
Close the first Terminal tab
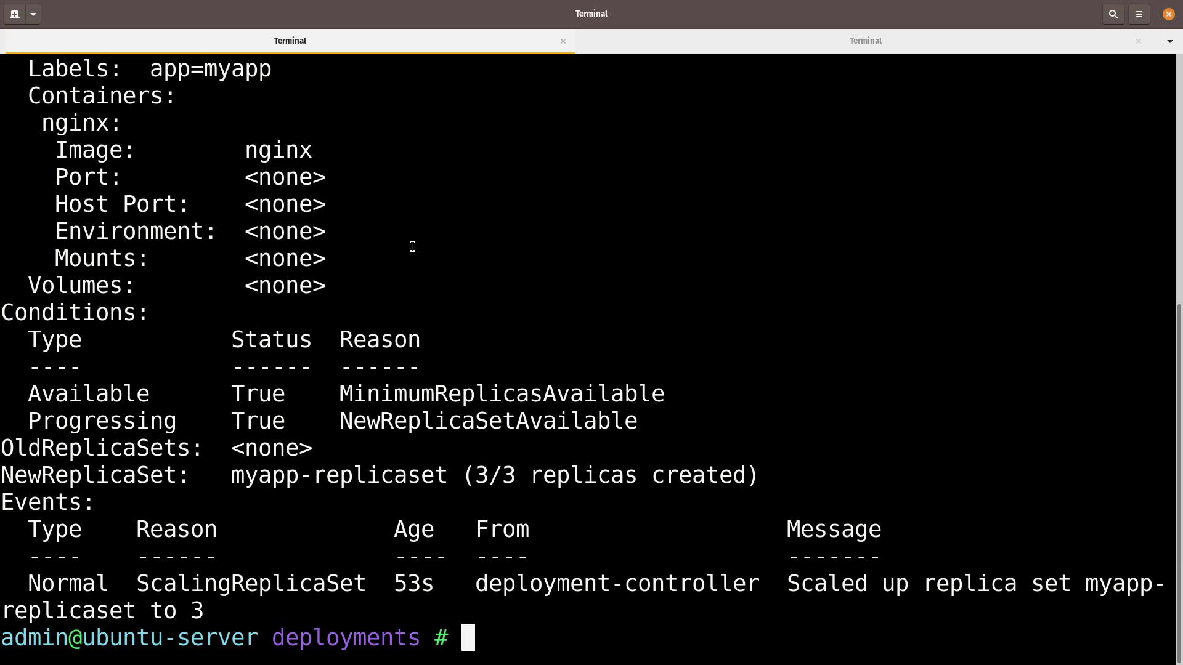563,41
